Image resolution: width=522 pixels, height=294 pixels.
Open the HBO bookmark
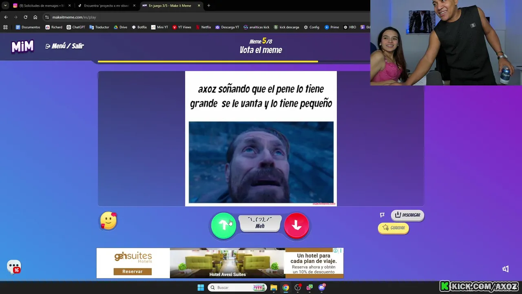350,27
